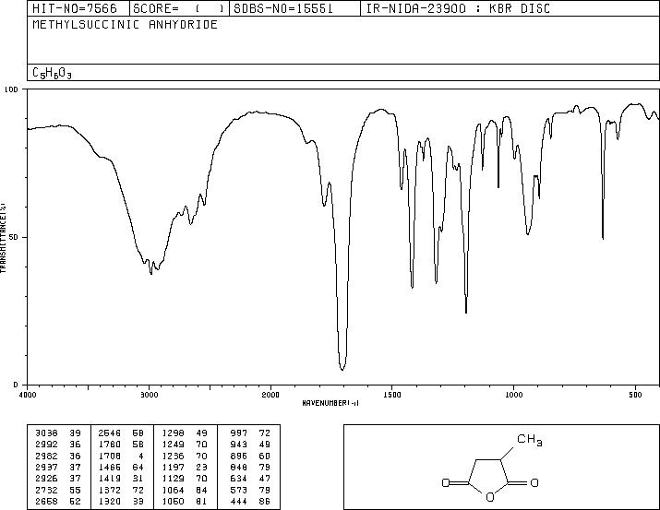The height and width of the screenshot is (510, 660).
Task: Click the 943 peak table entry
Action: point(239,445)
